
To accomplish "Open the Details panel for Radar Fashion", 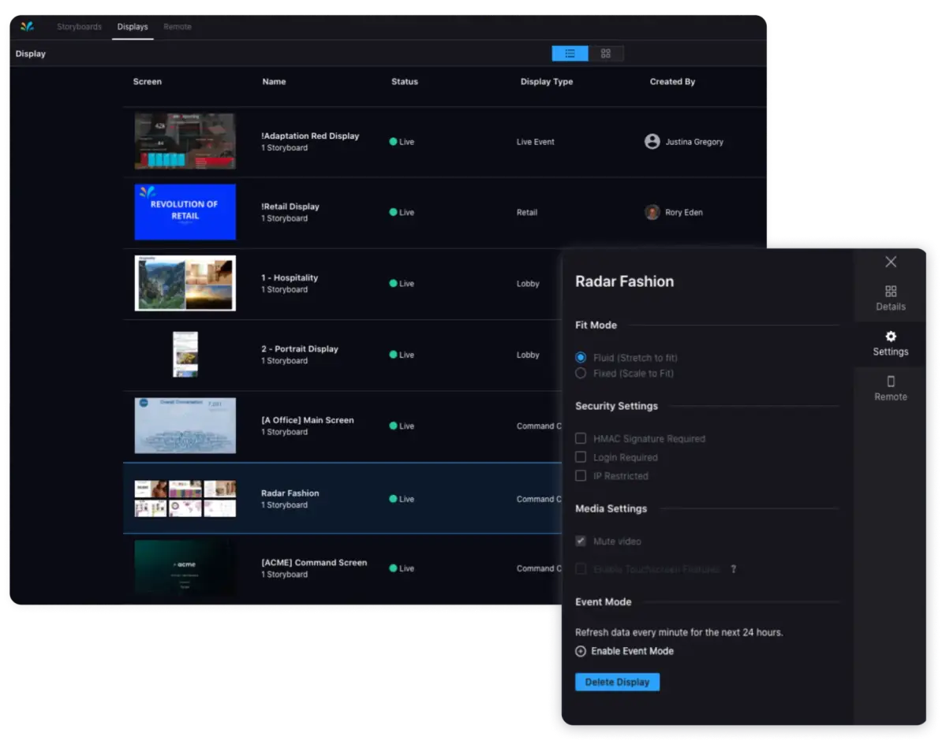I will point(890,296).
